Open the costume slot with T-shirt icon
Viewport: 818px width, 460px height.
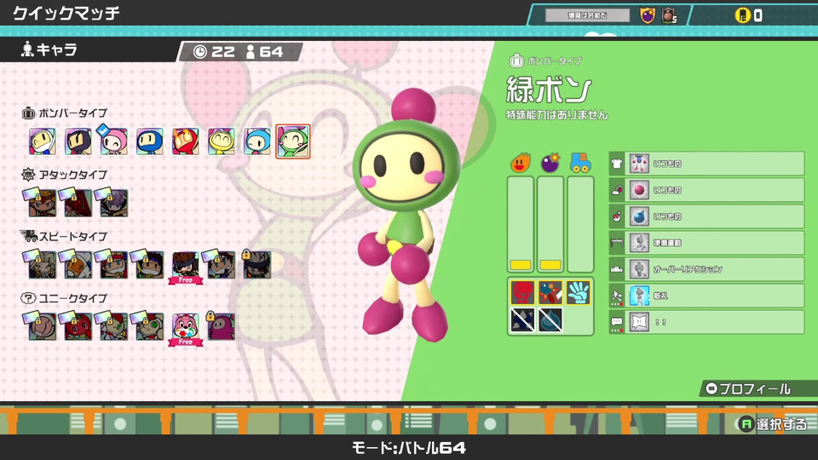[x=707, y=164]
